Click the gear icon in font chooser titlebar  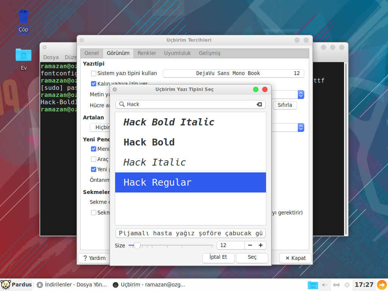click(x=114, y=89)
